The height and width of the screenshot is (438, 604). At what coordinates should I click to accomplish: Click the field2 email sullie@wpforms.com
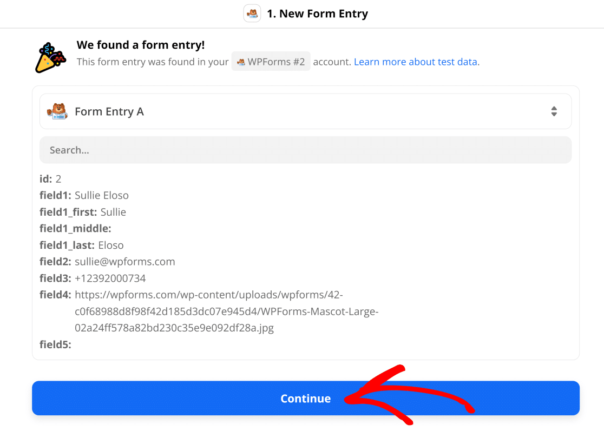(124, 262)
